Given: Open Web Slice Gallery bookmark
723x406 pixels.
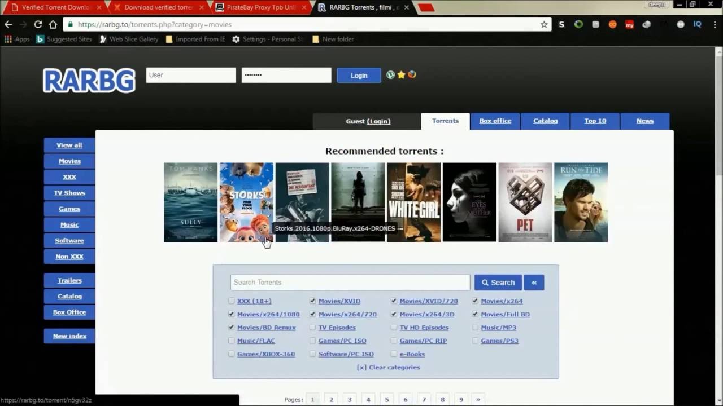Looking at the screenshot, I should [x=129, y=39].
